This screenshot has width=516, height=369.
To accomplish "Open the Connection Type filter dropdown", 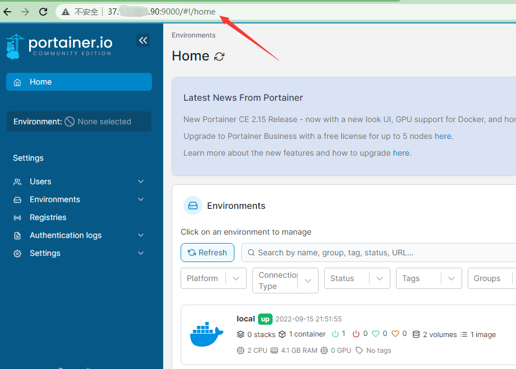I will 285,281.
